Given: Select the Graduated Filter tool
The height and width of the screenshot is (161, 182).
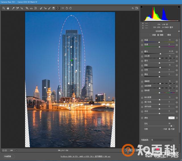Looking at the screenshot, I should (53, 8).
